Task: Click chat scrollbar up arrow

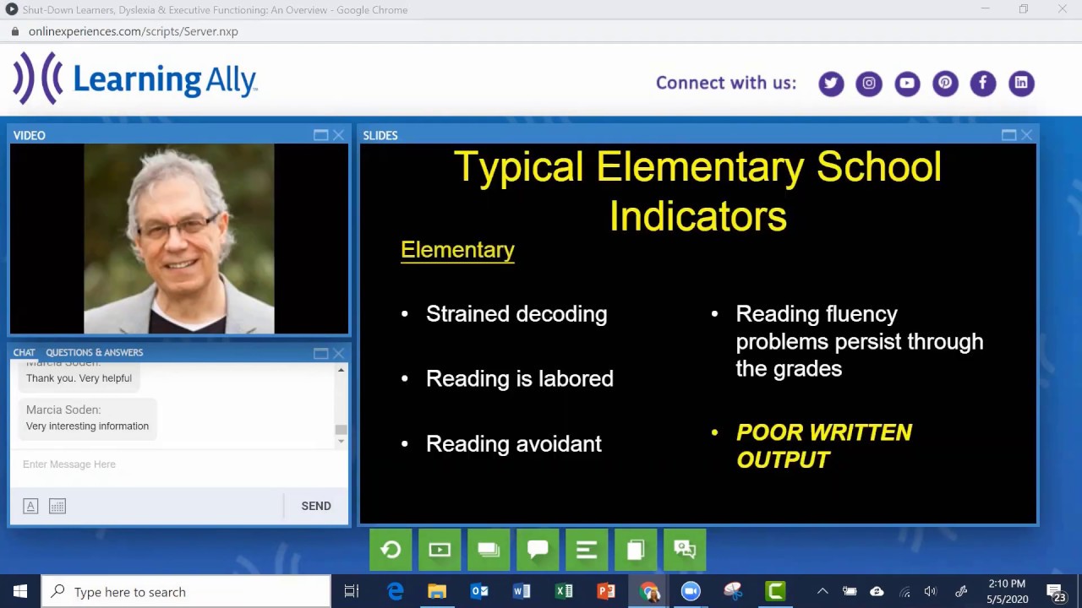Action: (341, 370)
